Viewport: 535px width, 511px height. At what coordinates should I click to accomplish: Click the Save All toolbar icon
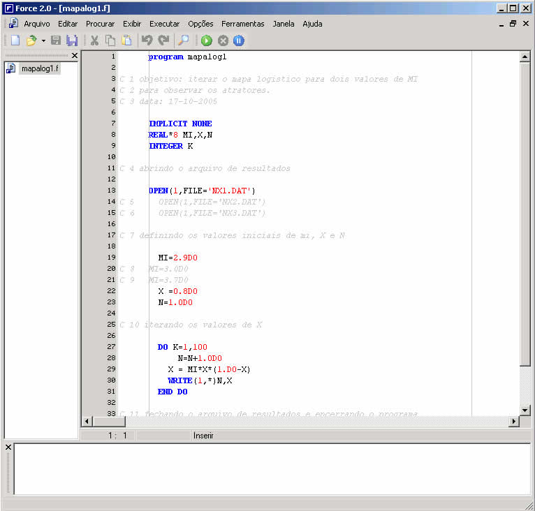(72, 40)
